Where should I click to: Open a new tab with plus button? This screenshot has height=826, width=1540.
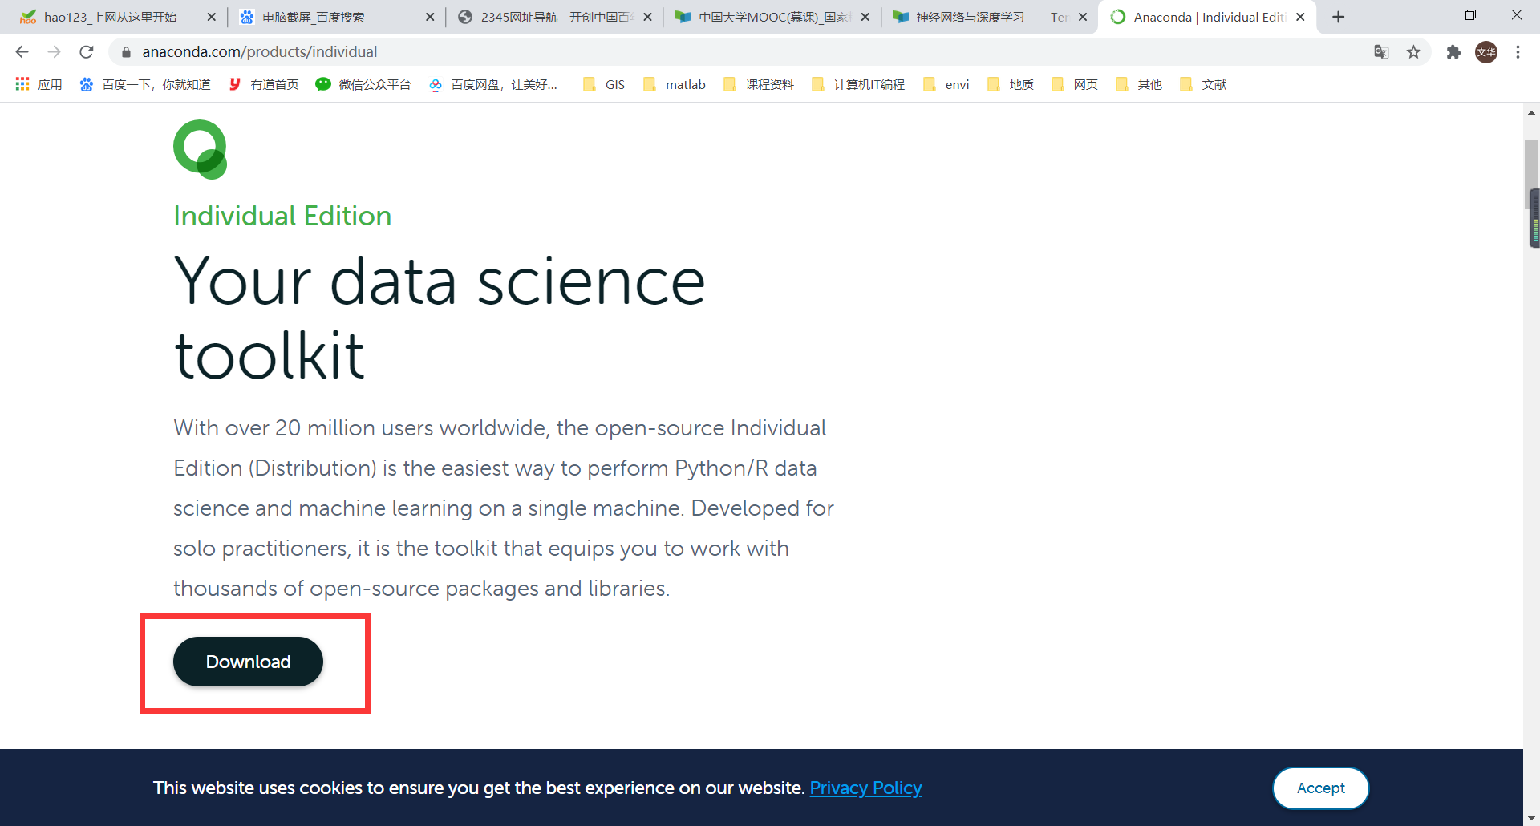click(1338, 17)
